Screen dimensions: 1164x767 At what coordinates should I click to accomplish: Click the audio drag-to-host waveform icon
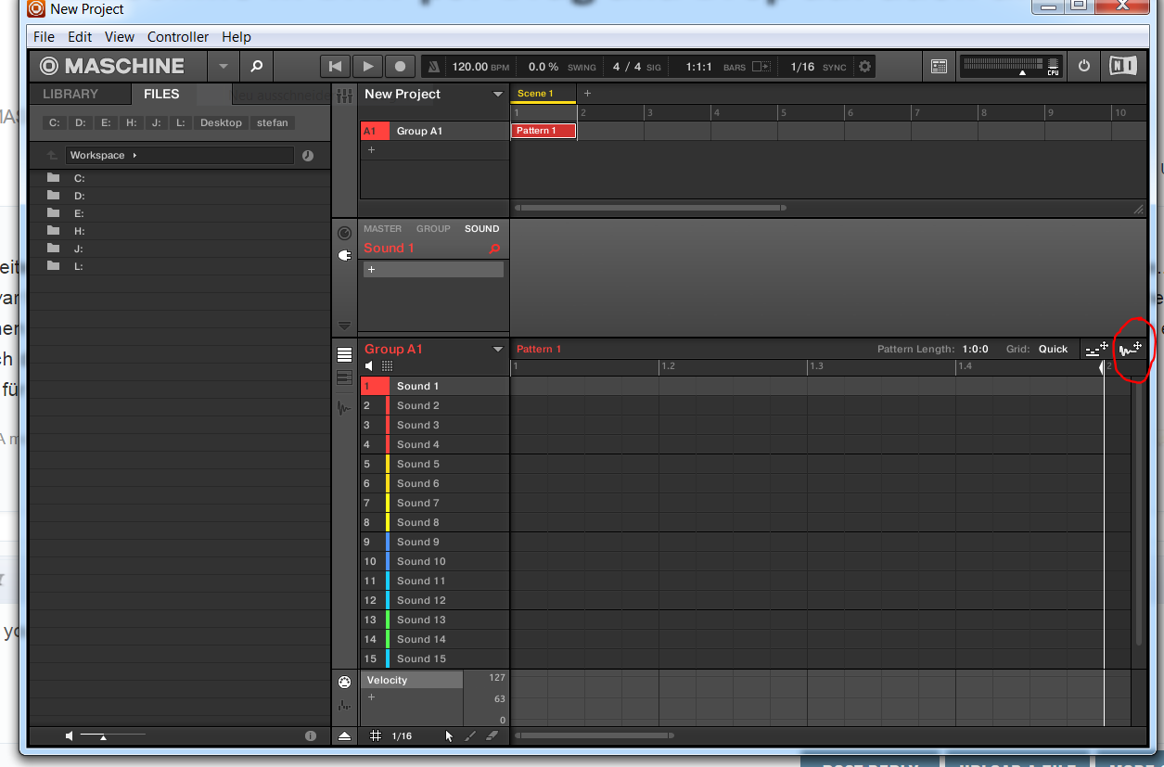pos(1131,350)
